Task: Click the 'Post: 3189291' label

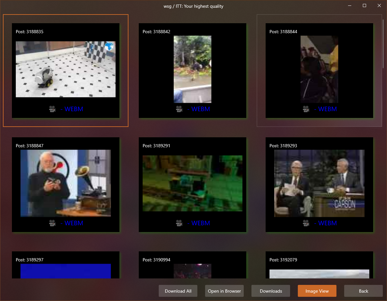Action: (156, 146)
